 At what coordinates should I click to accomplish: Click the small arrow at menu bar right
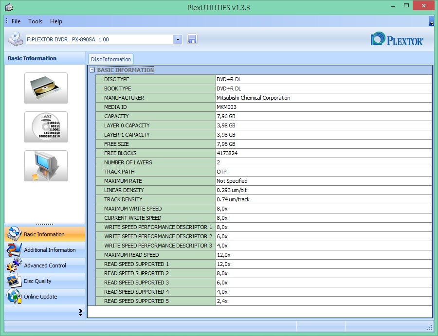point(431,22)
